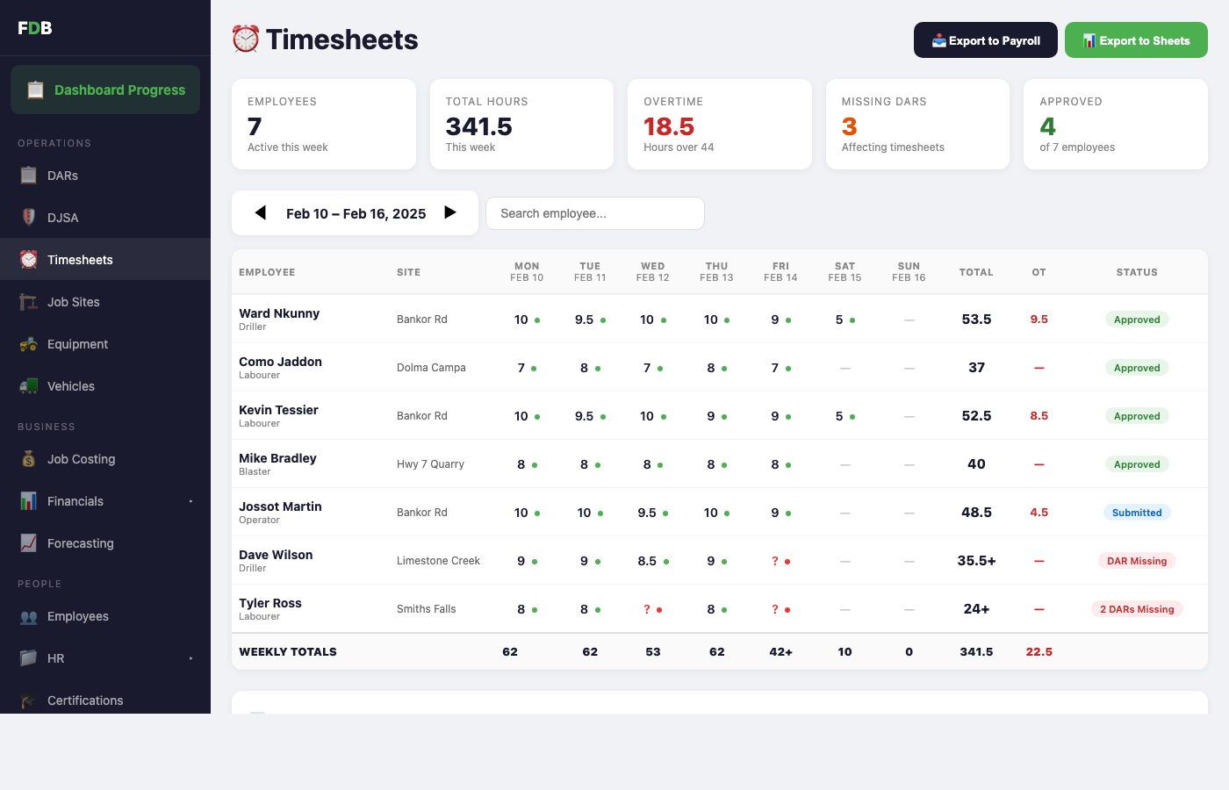
Task: Click Jossot Martin's Submitted status badge
Action: click(1137, 513)
